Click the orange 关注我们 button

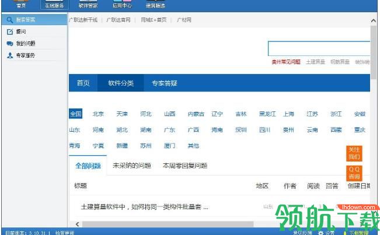click(x=354, y=153)
